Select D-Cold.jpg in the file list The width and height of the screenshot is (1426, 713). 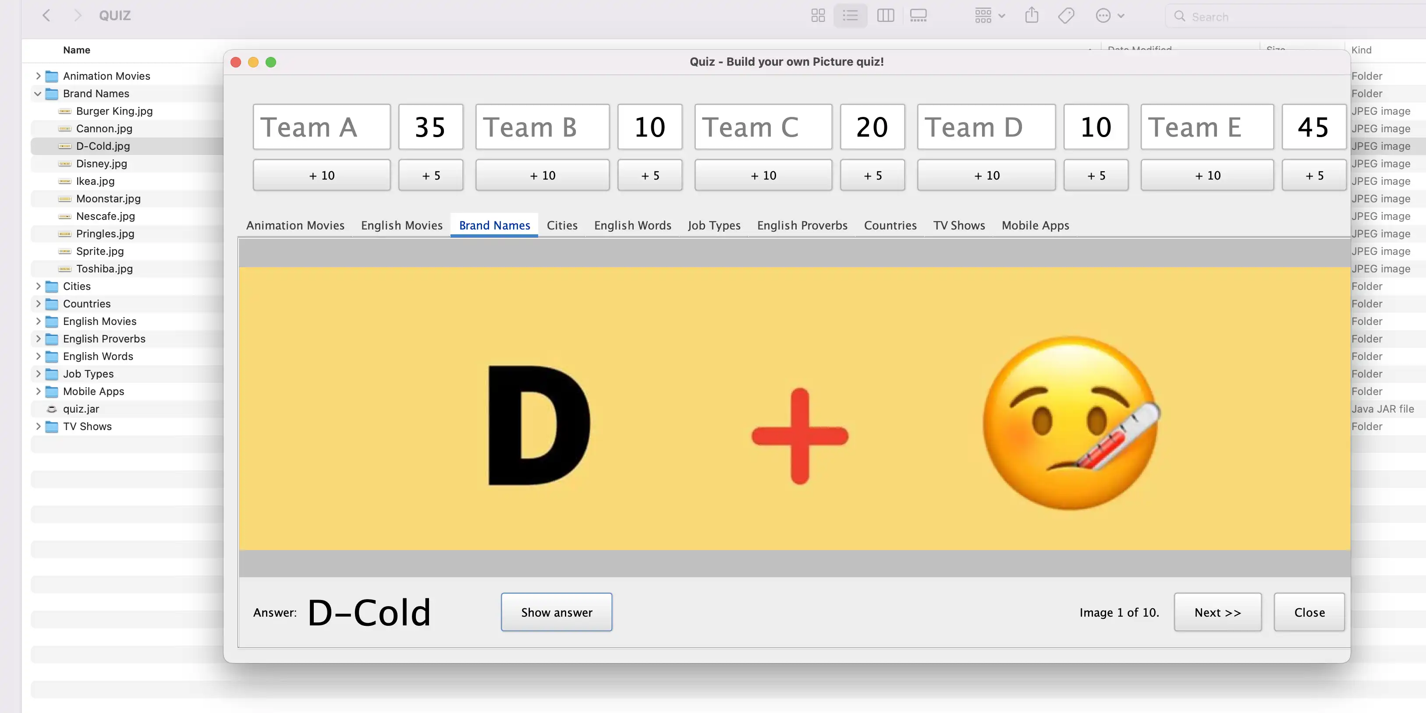103,145
